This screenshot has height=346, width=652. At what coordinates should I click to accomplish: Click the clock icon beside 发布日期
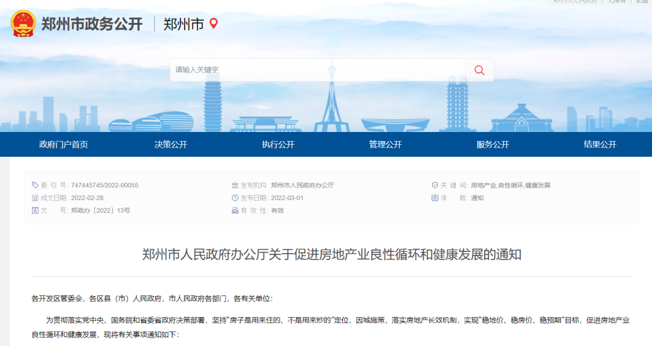(x=235, y=198)
